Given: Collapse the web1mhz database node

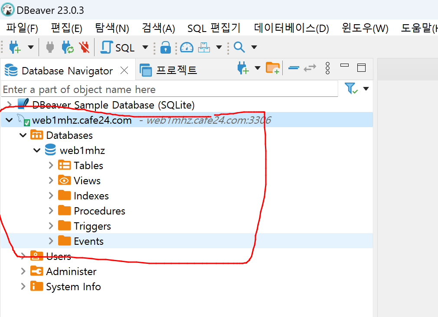Looking at the screenshot, I should pos(37,150).
